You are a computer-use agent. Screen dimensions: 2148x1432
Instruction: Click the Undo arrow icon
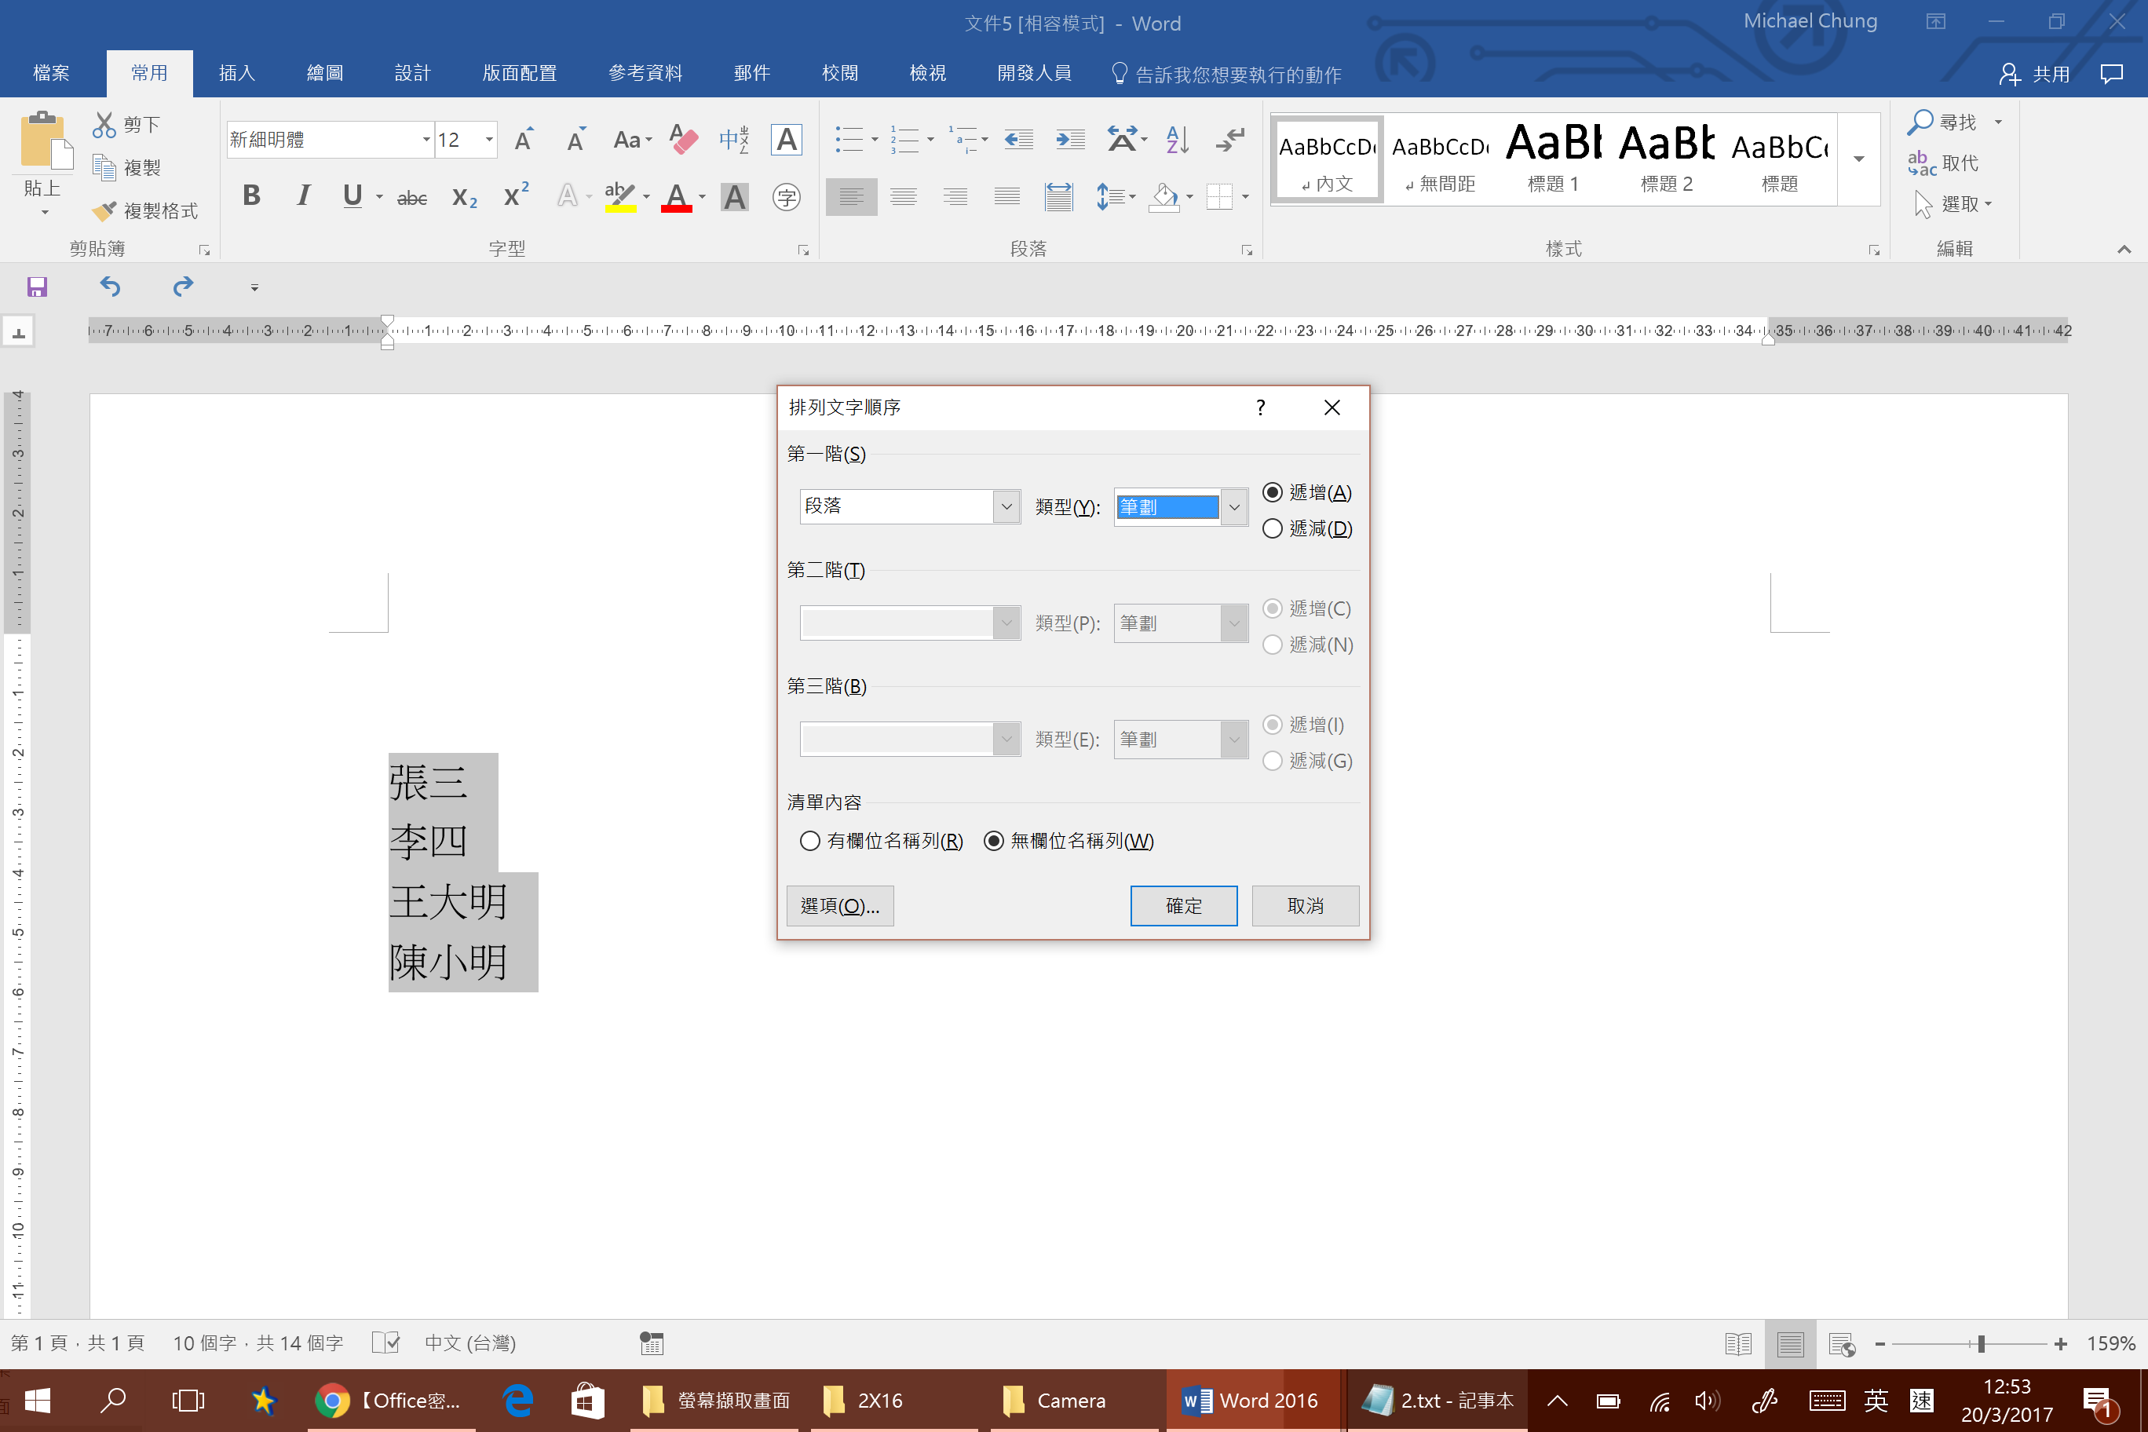click(110, 287)
